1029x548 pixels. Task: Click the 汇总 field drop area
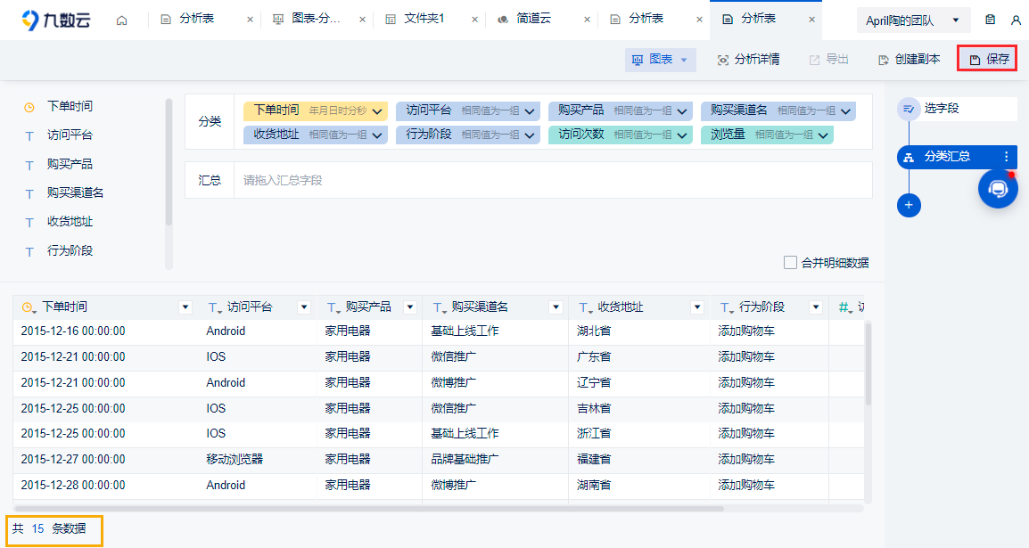point(553,180)
